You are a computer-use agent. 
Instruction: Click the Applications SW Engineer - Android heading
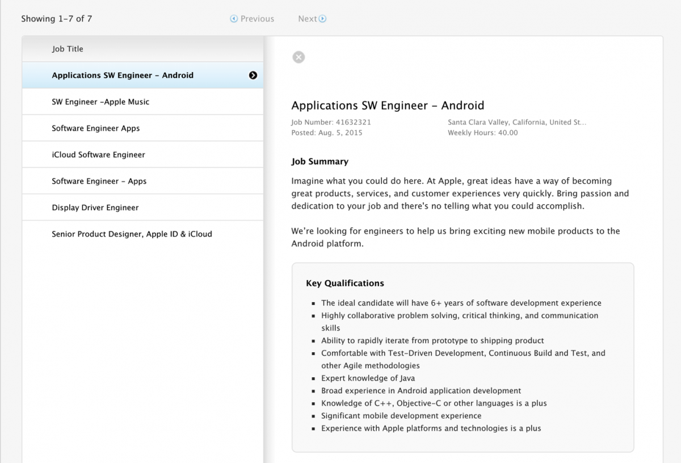tap(388, 105)
